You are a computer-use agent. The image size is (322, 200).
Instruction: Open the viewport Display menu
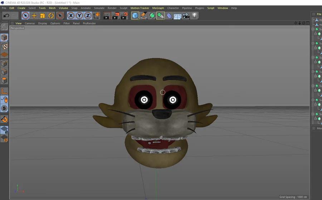43,23
